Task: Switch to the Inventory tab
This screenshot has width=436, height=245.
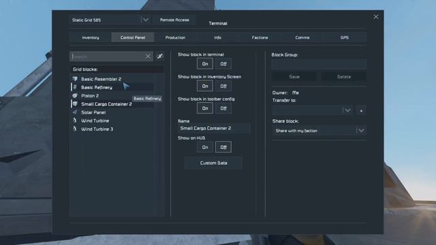Action: pyautogui.click(x=91, y=37)
